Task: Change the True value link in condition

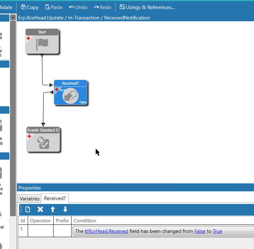Action: point(217,231)
